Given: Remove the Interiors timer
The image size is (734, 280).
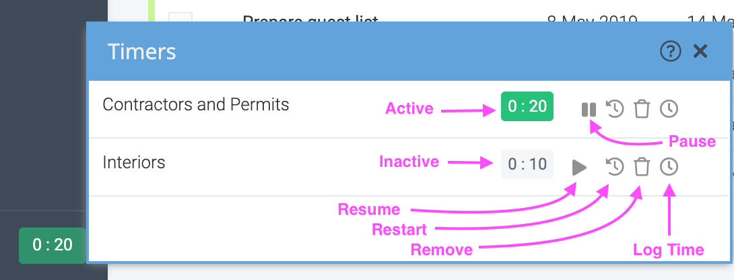Looking at the screenshot, I should (642, 167).
